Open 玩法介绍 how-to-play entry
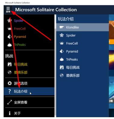The height and width of the screenshot is (119, 114). click(x=29, y=91)
